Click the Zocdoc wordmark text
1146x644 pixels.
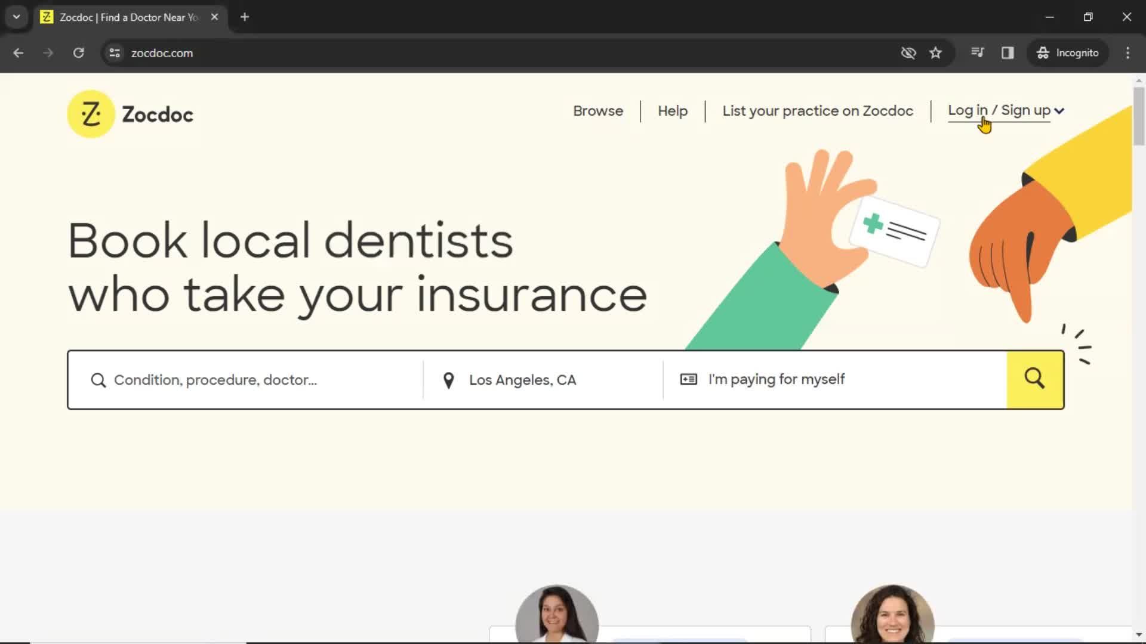pos(158,114)
